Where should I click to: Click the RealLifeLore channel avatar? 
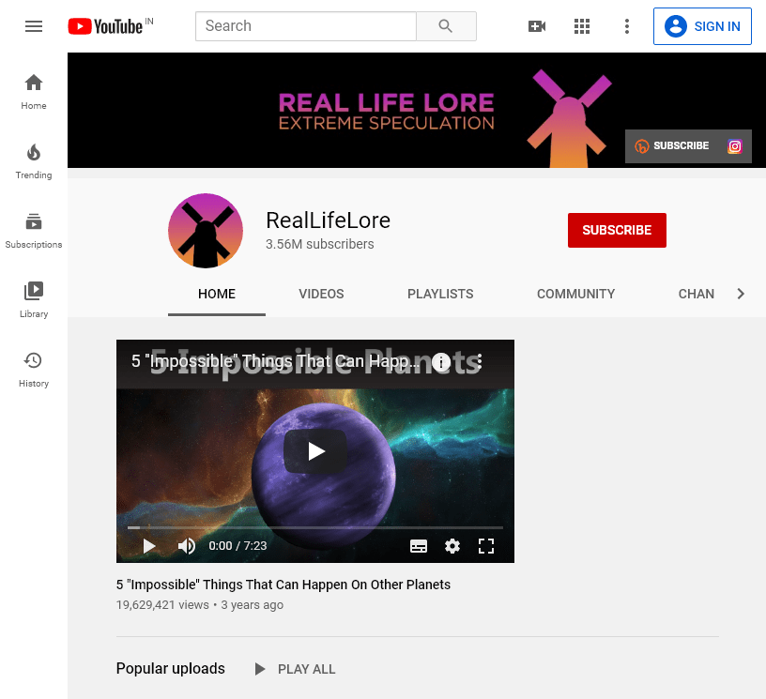coord(206,231)
